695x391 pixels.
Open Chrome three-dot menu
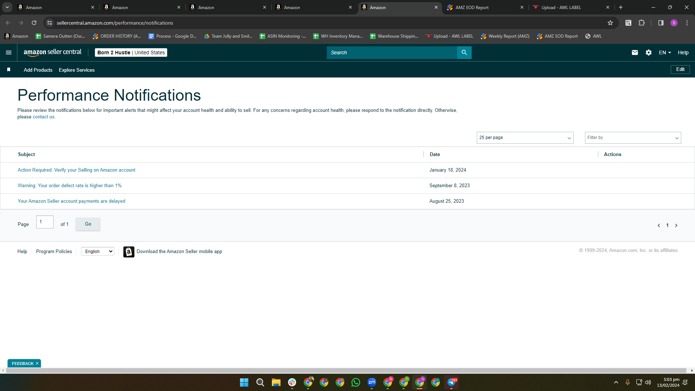coord(687,23)
